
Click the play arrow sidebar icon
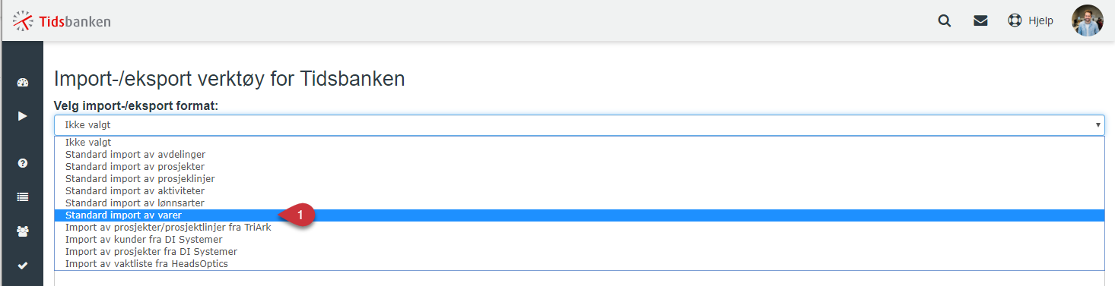pos(23,116)
